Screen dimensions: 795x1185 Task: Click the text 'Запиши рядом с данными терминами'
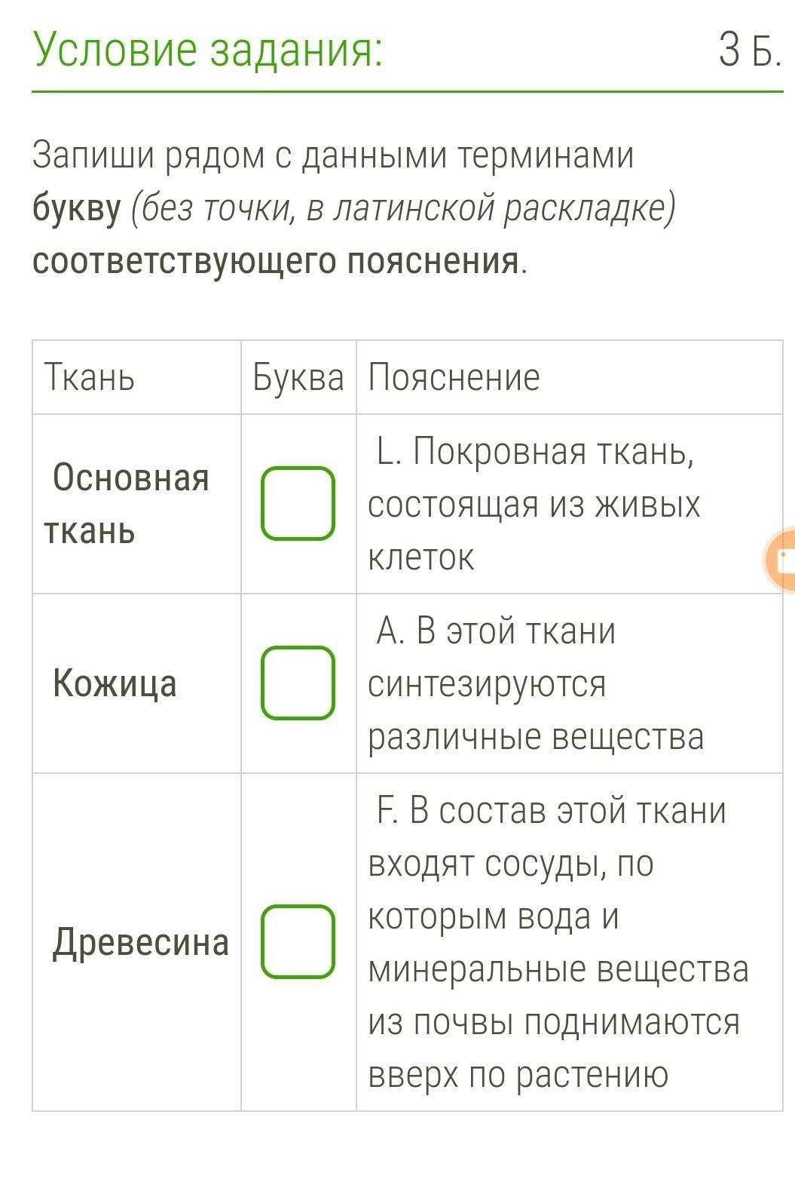[x=332, y=156]
